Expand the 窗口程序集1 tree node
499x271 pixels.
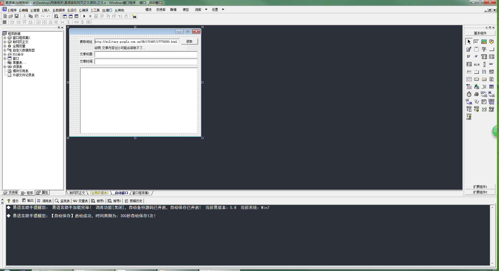(x=5, y=38)
